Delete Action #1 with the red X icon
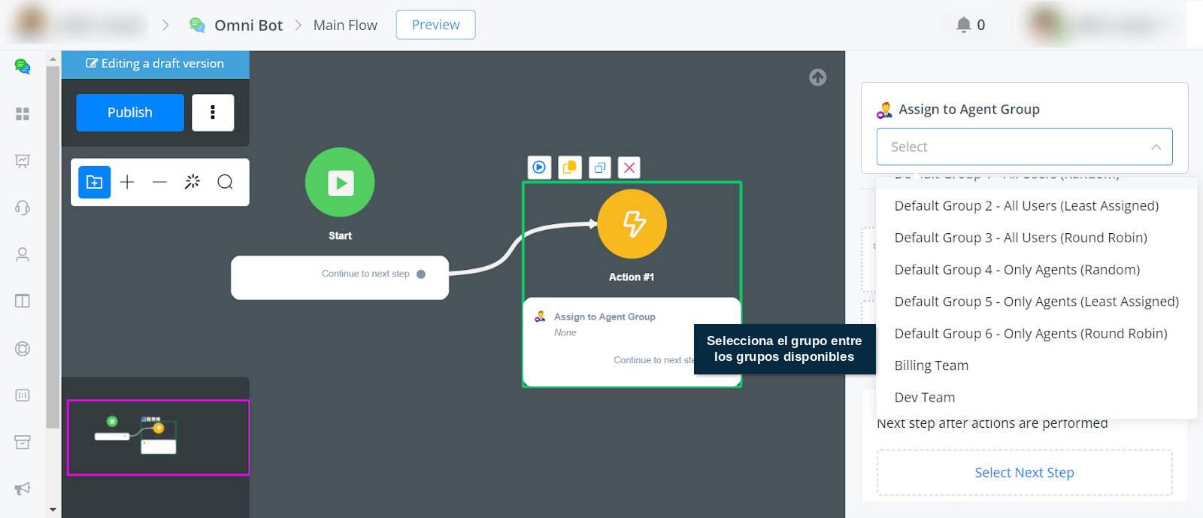This screenshot has height=518, width=1203. [x=629, y=168]
